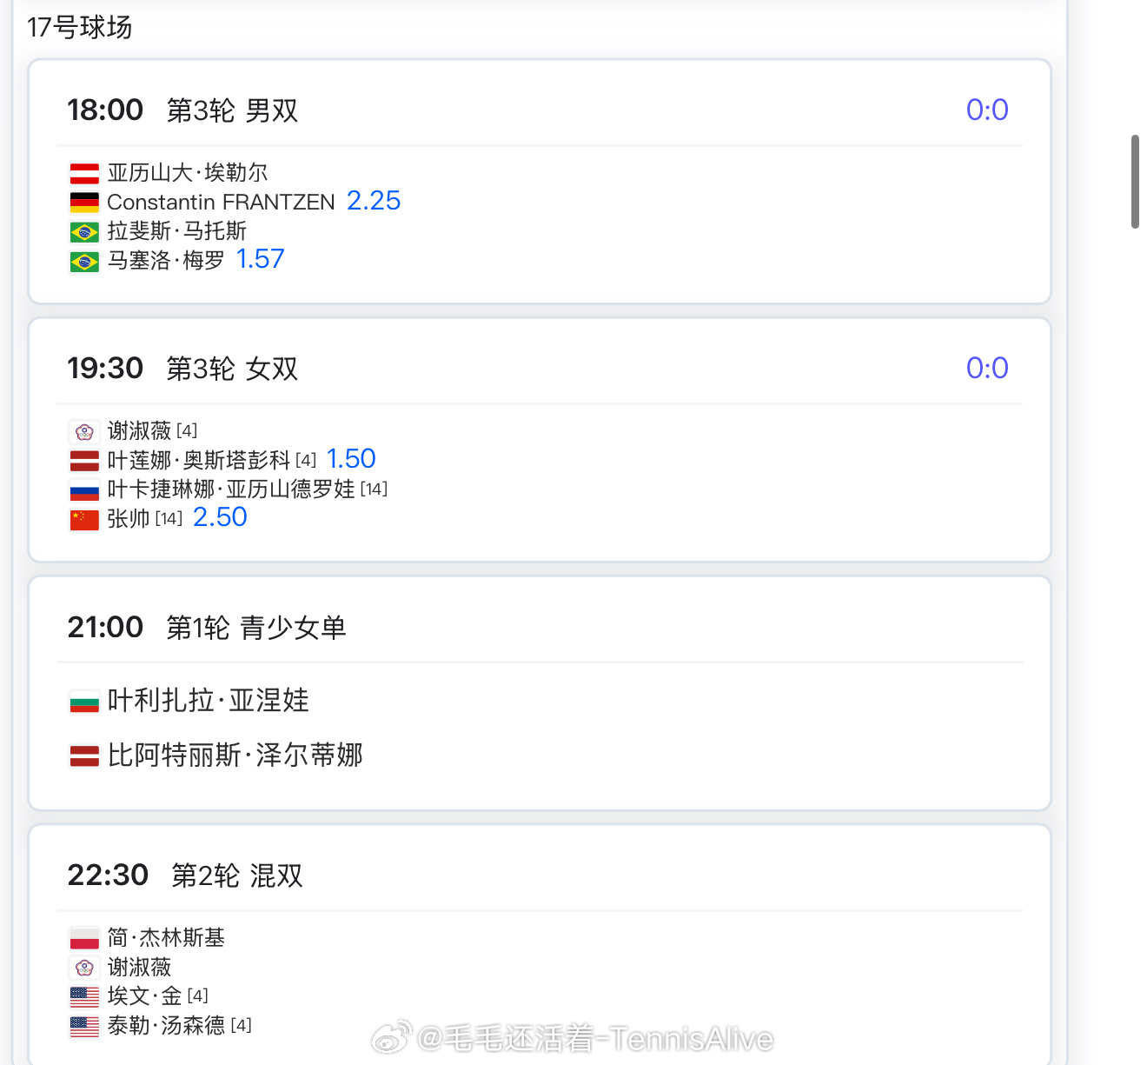This screenshot has height=1065, width=1147.
Task: Select odds 2.25 for Erler/Frantzen
Action: (x=374, y=201)
